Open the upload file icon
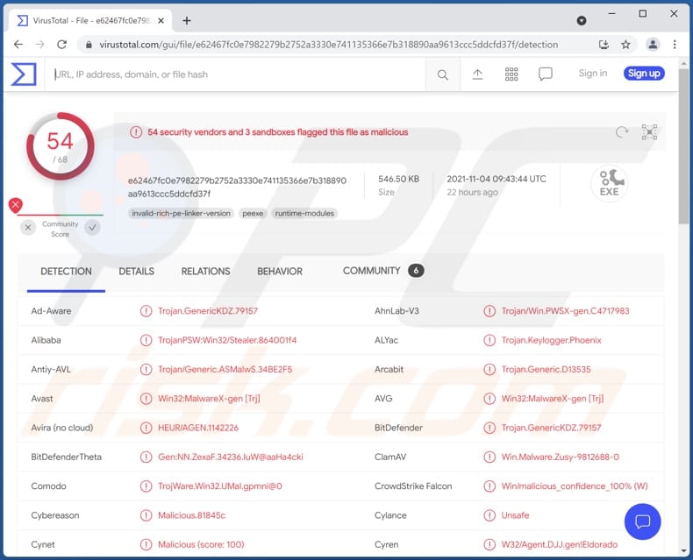 477,74
